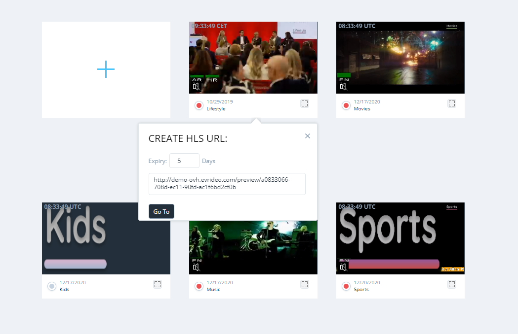Toggle the Music record button
Viewport: 518px width, 334px height.
[x=199, y=286]
